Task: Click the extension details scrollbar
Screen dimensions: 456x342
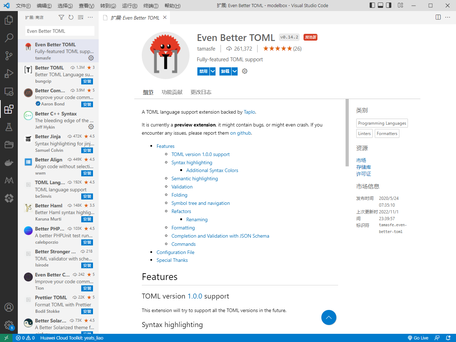Action: coord(347,133)
